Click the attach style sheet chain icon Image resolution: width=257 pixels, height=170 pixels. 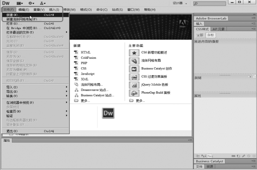[233, 156]
